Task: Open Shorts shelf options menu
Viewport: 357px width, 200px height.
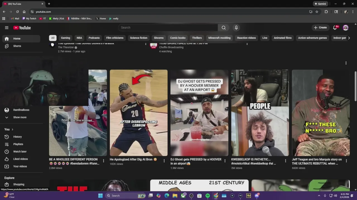Action: pyautogui.click(x=346, y=63)
